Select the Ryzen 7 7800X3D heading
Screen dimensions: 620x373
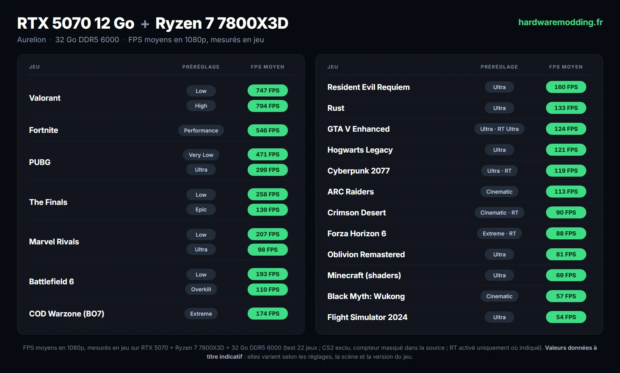coord(222,23)
